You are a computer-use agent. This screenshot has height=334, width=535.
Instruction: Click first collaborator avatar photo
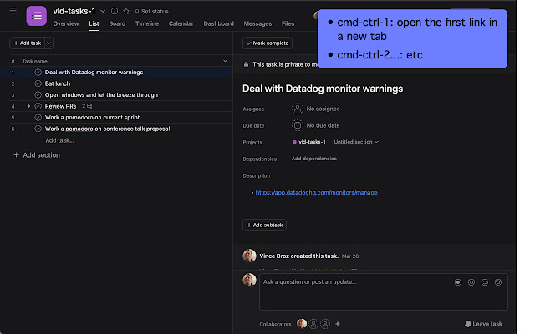[302, 323]
